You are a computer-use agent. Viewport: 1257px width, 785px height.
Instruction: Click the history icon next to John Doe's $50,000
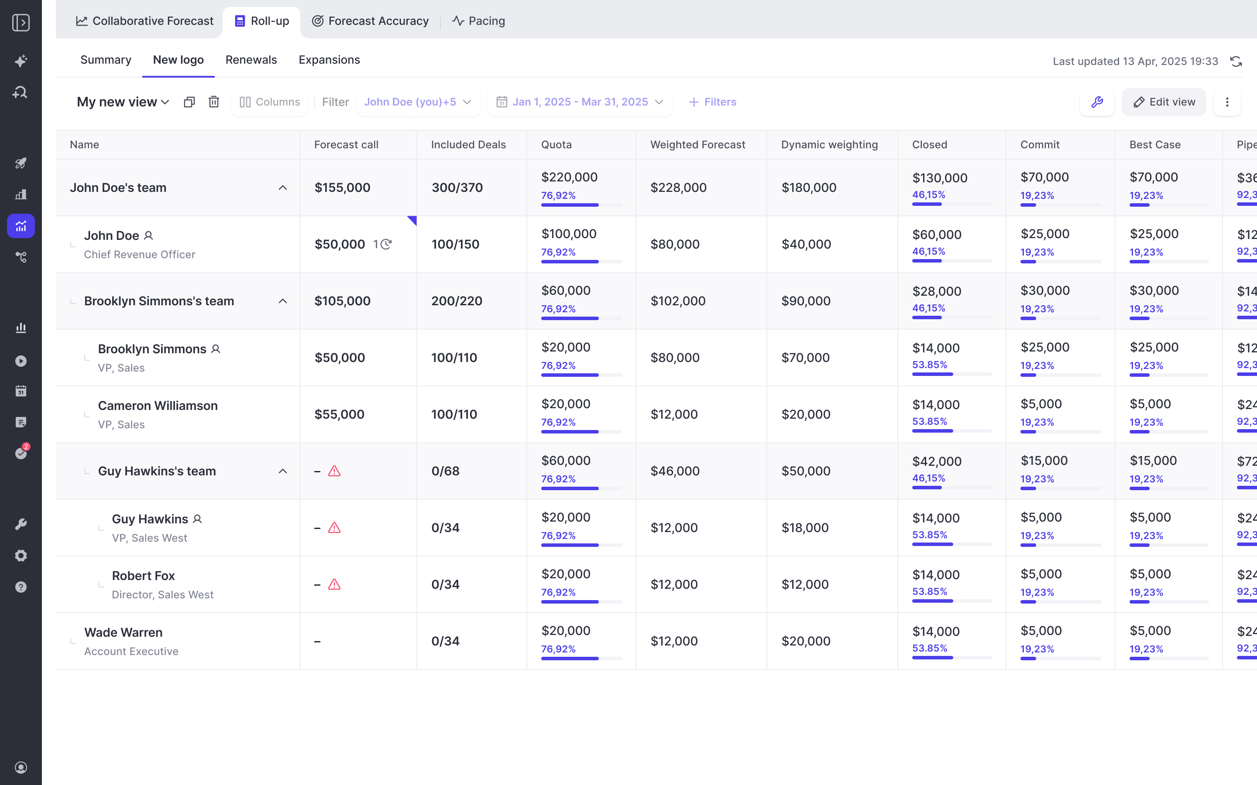point(385,244)
